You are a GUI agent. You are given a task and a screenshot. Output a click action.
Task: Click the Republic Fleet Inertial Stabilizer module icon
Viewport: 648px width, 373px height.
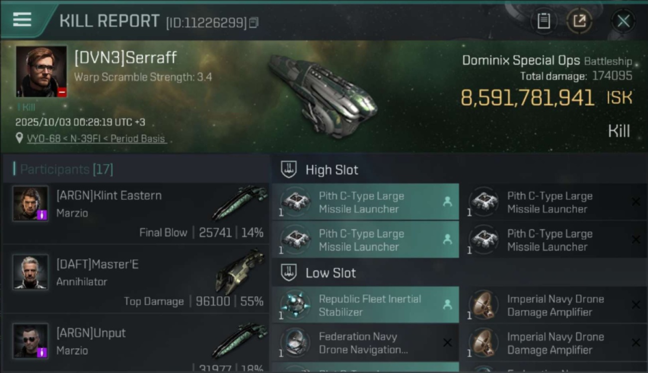point(295,305)
